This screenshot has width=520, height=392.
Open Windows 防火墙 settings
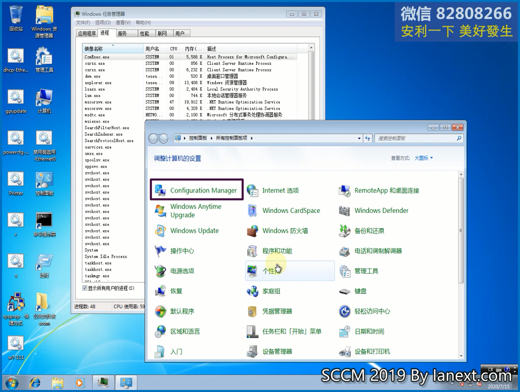[x=278, y=231]
